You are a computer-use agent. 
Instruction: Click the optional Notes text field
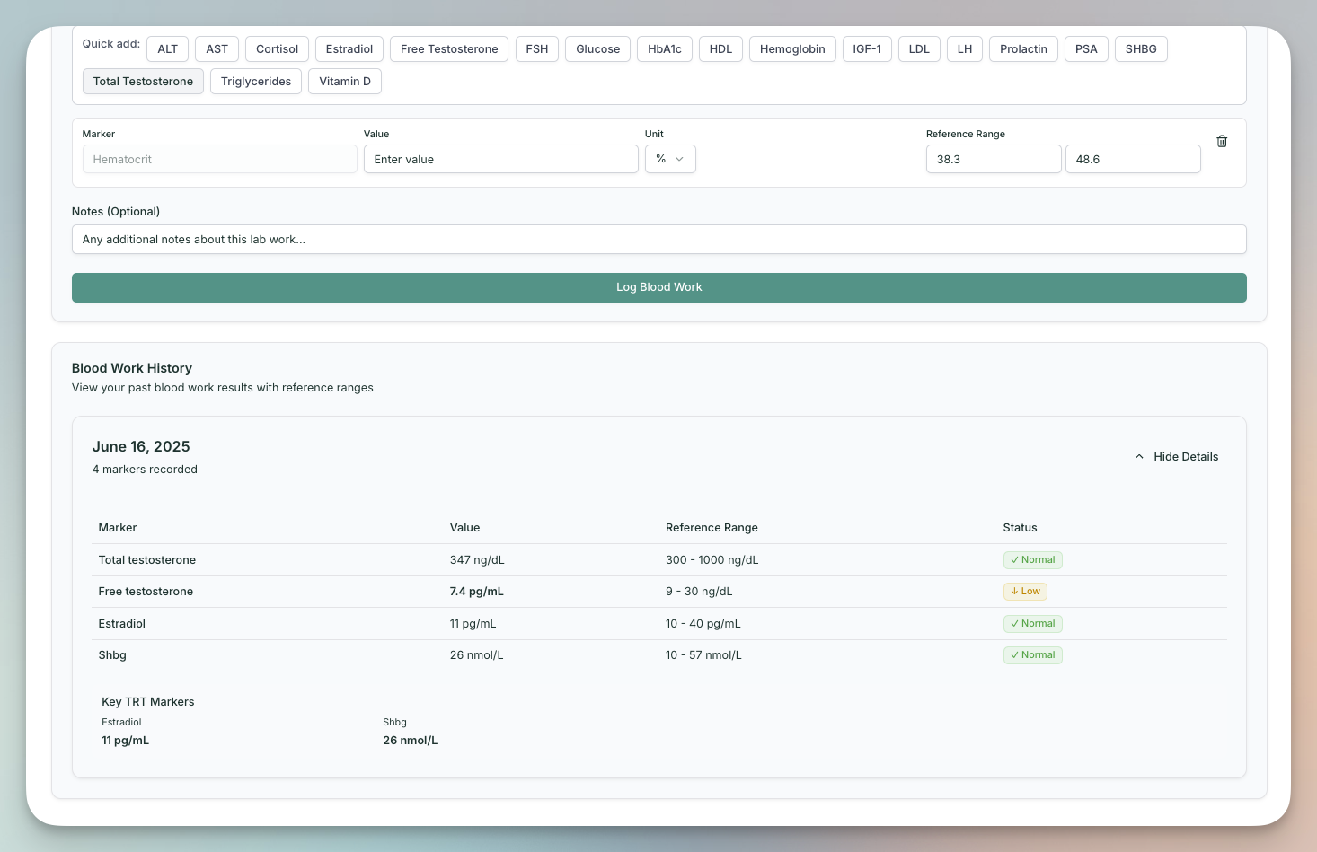pos(659,239)
